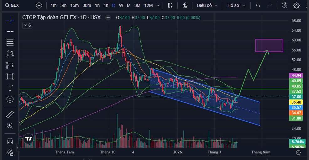The image size is (309, 160).
Task: Select the 3M timeframe
Action: pos(137,5)
